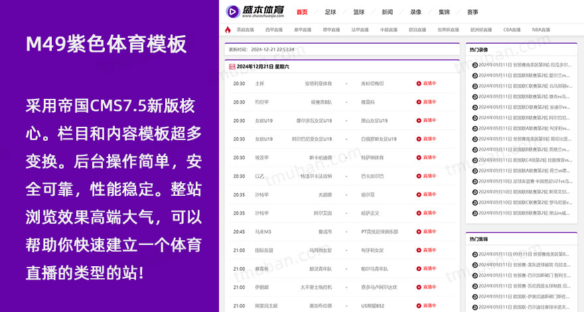Viewport: 584px width, 312px height.
Task: Click the live icon in the 土杯 row
Action: 419,84
